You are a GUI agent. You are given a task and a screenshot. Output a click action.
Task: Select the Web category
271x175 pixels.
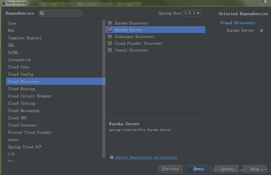(x=54, y=31)
